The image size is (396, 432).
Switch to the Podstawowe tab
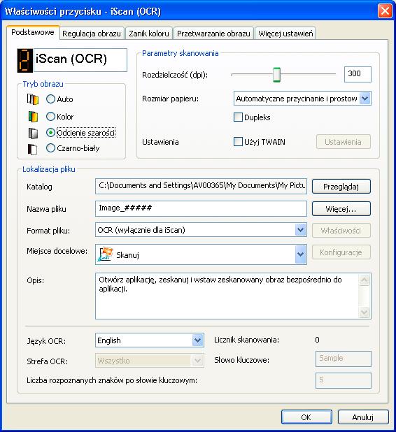33,33
